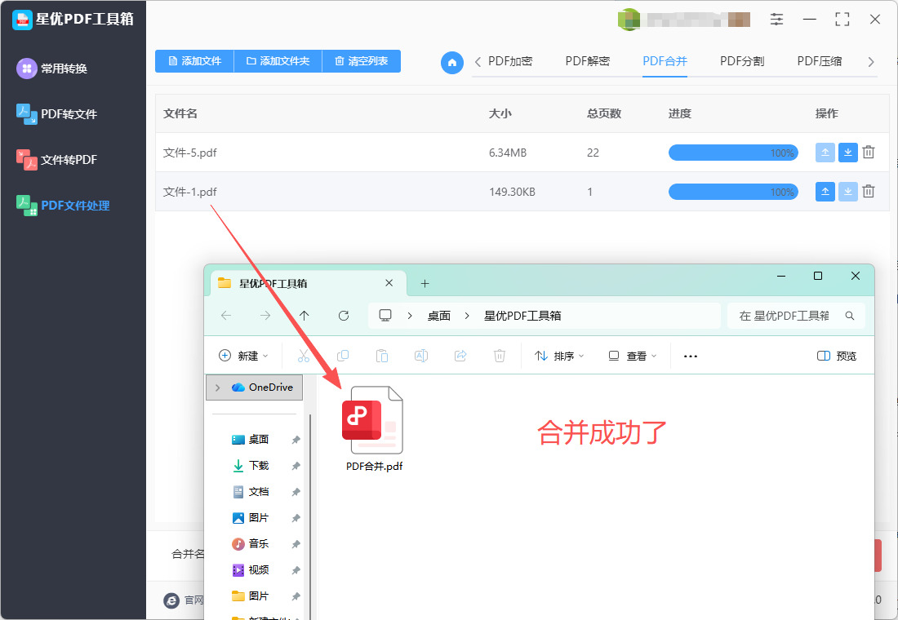Go back in File Explorer
Screen dimensions: 898x620
226,316
